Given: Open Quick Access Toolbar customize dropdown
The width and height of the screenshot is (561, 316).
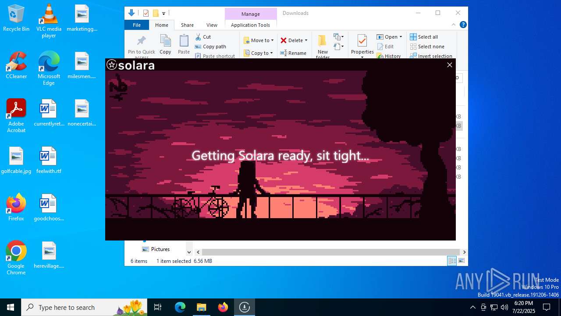Looking at the screenshot, I should [x=163, y=13].
